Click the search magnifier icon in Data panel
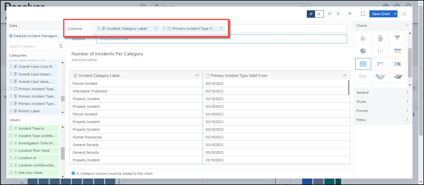 (x=61, y=46)
